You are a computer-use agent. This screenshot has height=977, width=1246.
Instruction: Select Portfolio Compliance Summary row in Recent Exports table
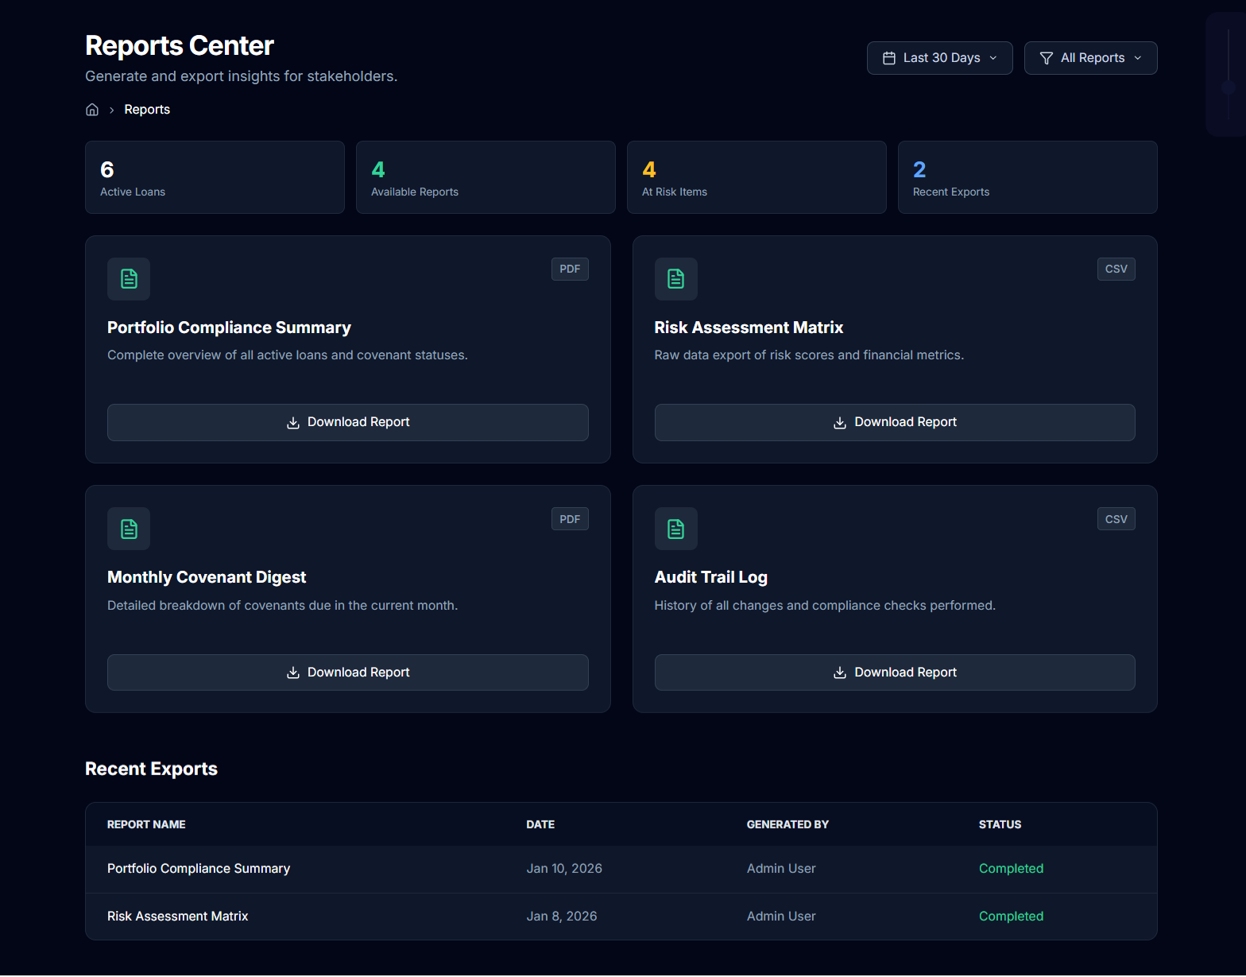click(x=621, y=869)
